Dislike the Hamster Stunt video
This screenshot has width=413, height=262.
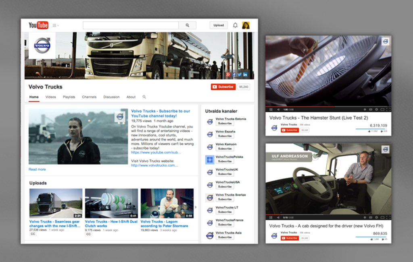tap(382, 131)
